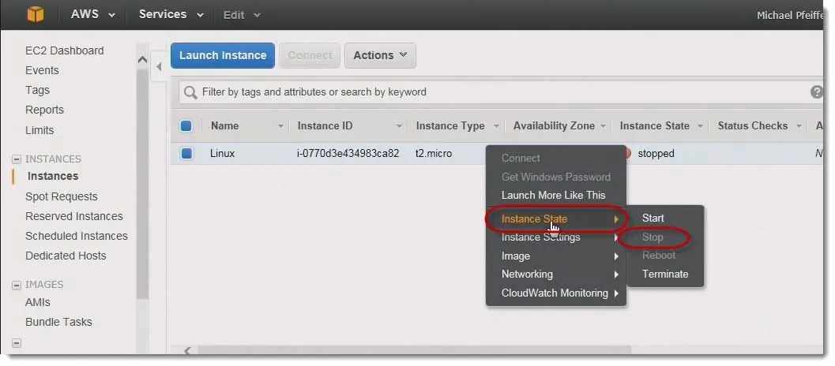
Task: Open Scheduled Instances in the sidebar
Action: (x=76, y=236)
